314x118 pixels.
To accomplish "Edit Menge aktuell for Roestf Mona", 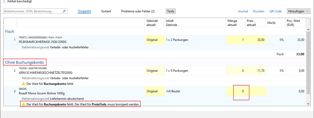I will 236,91.
